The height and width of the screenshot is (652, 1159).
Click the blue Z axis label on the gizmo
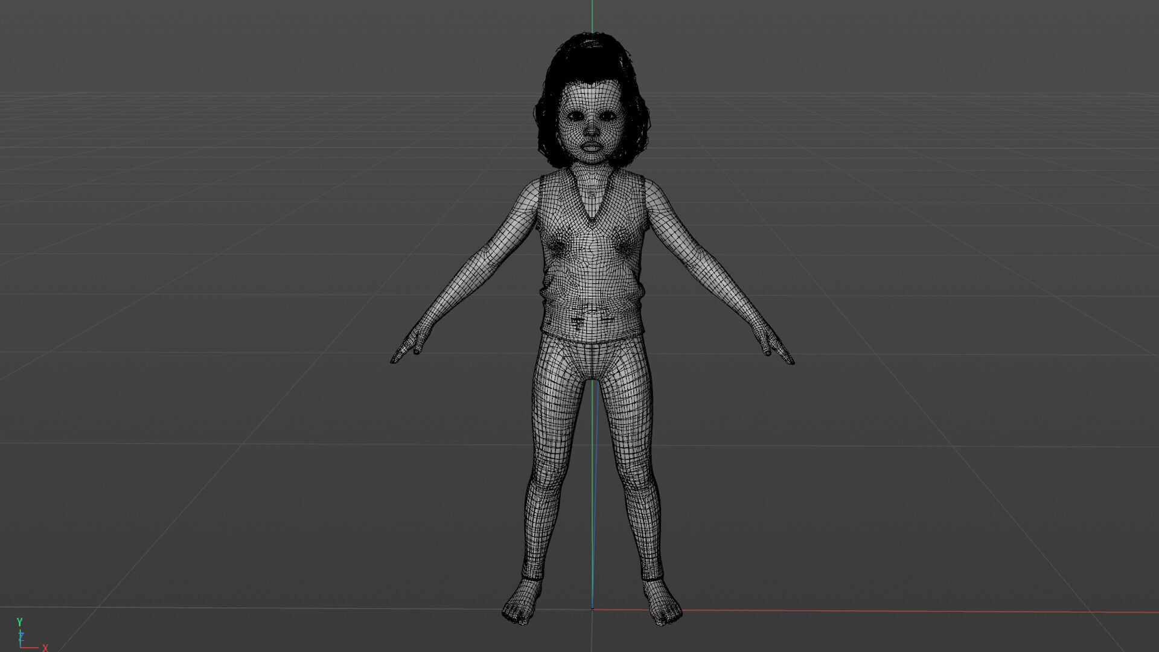21,636
